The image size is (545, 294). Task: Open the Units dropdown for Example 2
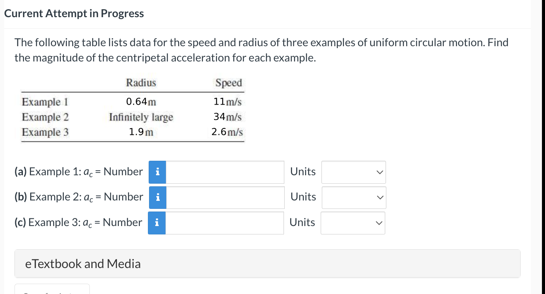click(x=353, y=197)
